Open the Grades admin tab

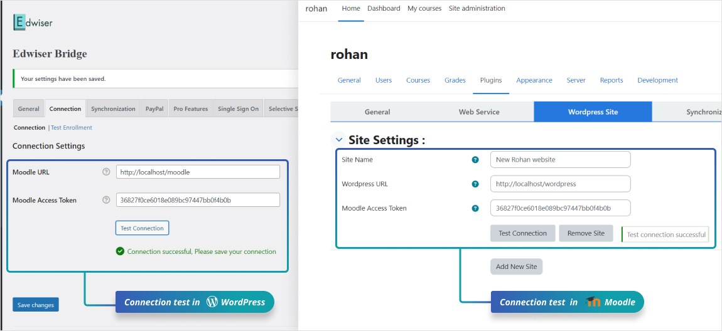455,80
